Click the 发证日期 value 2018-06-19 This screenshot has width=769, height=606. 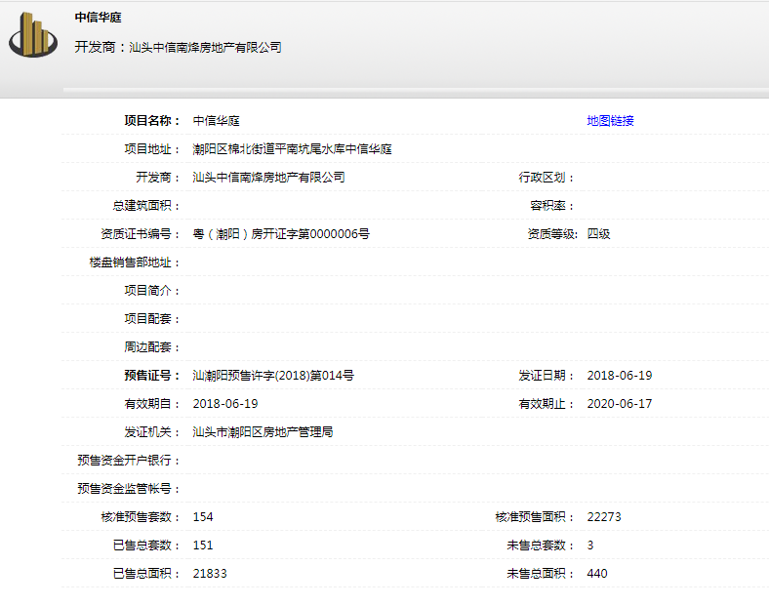619,376
